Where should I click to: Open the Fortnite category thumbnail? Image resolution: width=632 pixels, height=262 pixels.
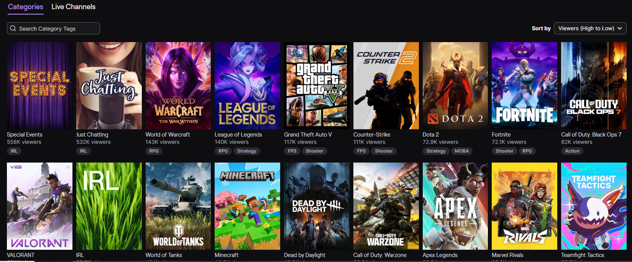point(524,86)
